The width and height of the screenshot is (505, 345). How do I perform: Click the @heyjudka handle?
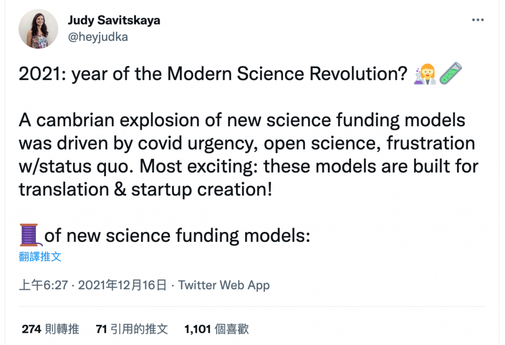coord(98,37)
